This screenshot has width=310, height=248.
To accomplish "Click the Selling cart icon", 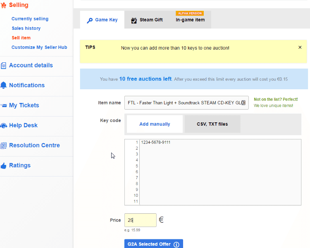I will pos(3,5).
